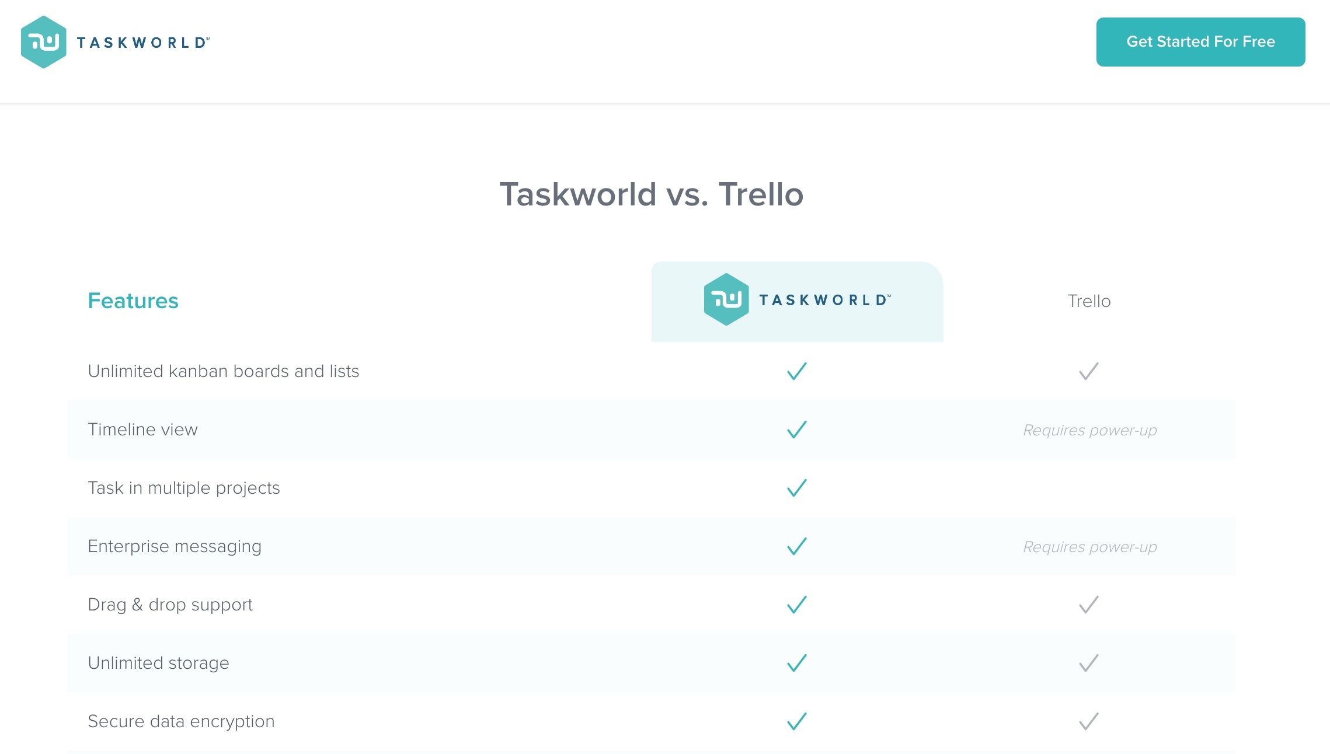1330x754 pixels.
Task: Click the TASKWORLD wordmark in header
Action: (x=144, y=43)
